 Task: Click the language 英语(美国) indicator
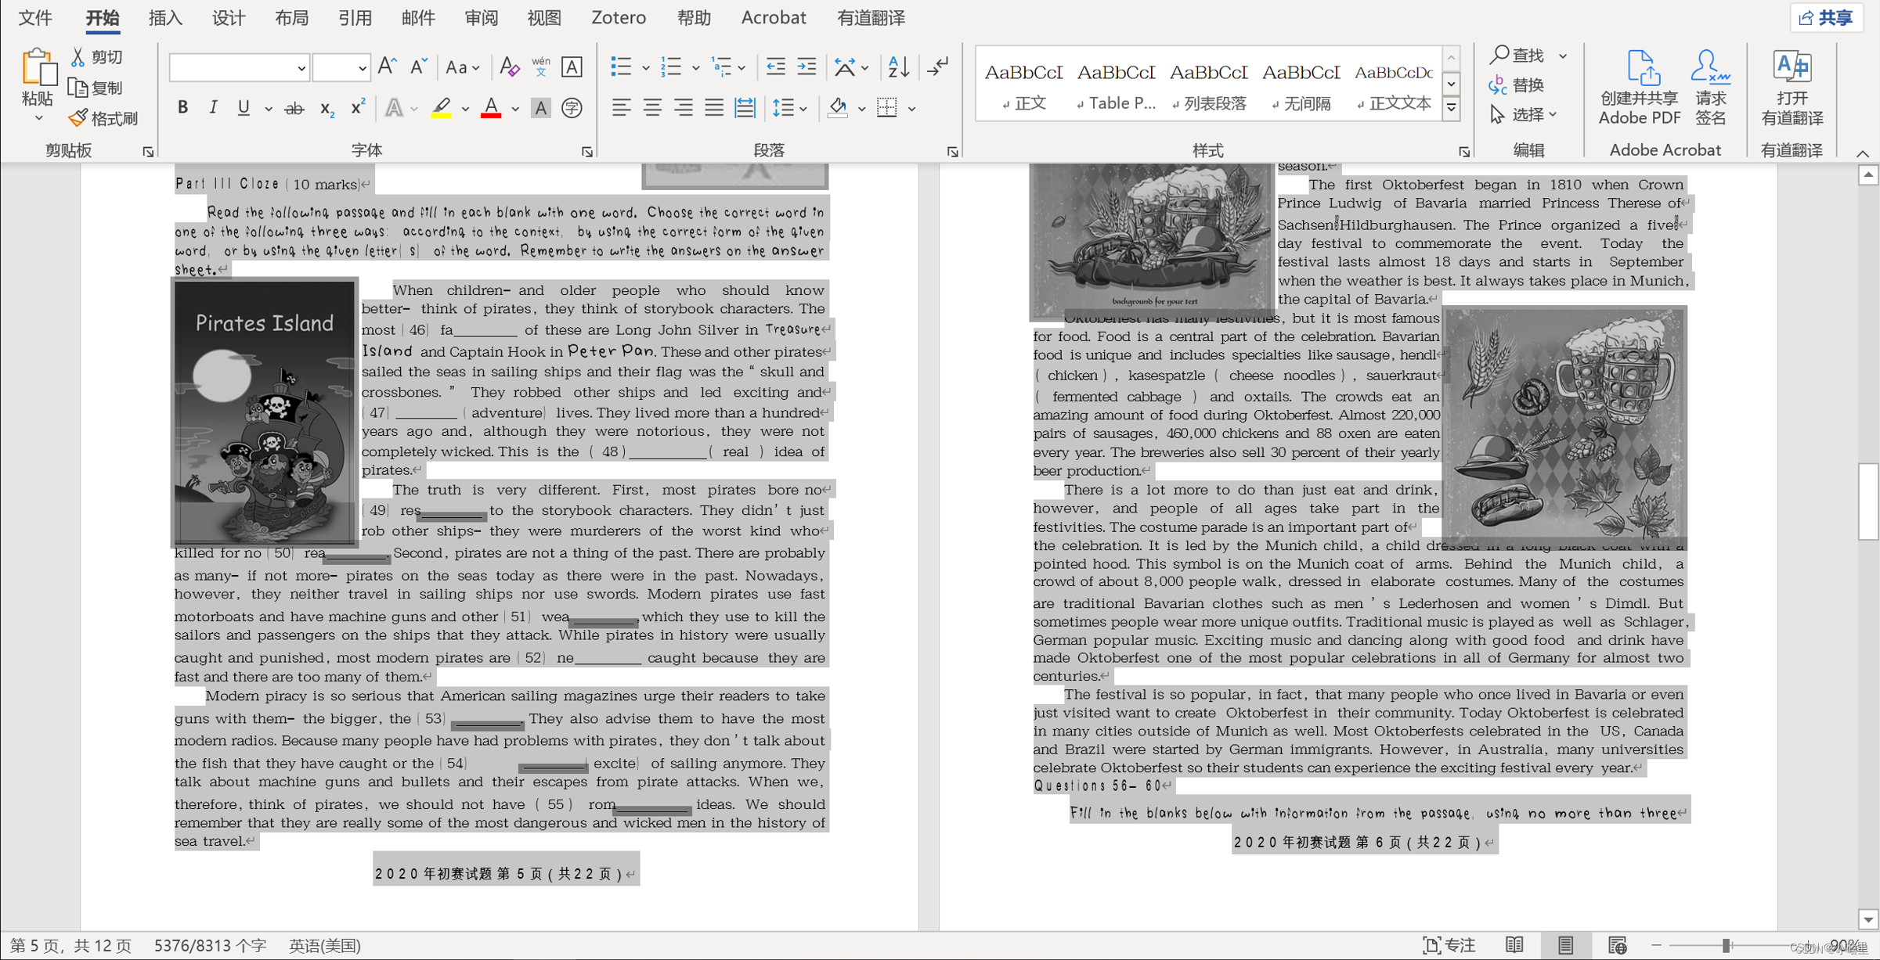tap(325, 945)
